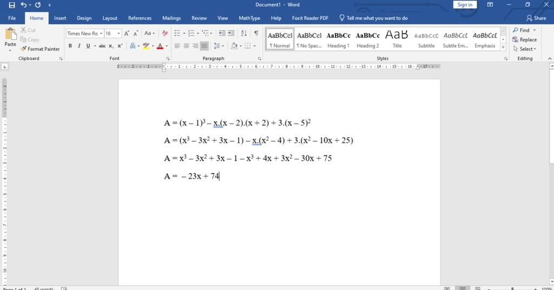Apply subscript formatting
This screenshot has width=554, height=290.
(111, 46)
